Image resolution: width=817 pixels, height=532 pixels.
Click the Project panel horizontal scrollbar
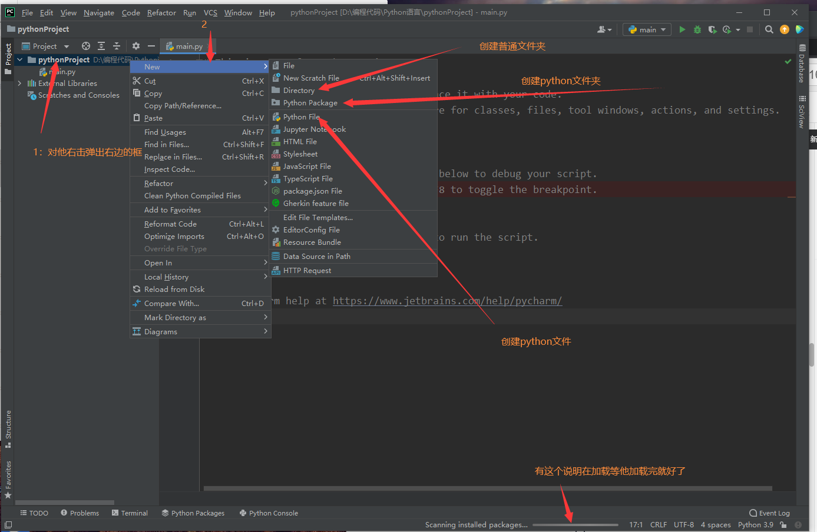click(64, 503)
